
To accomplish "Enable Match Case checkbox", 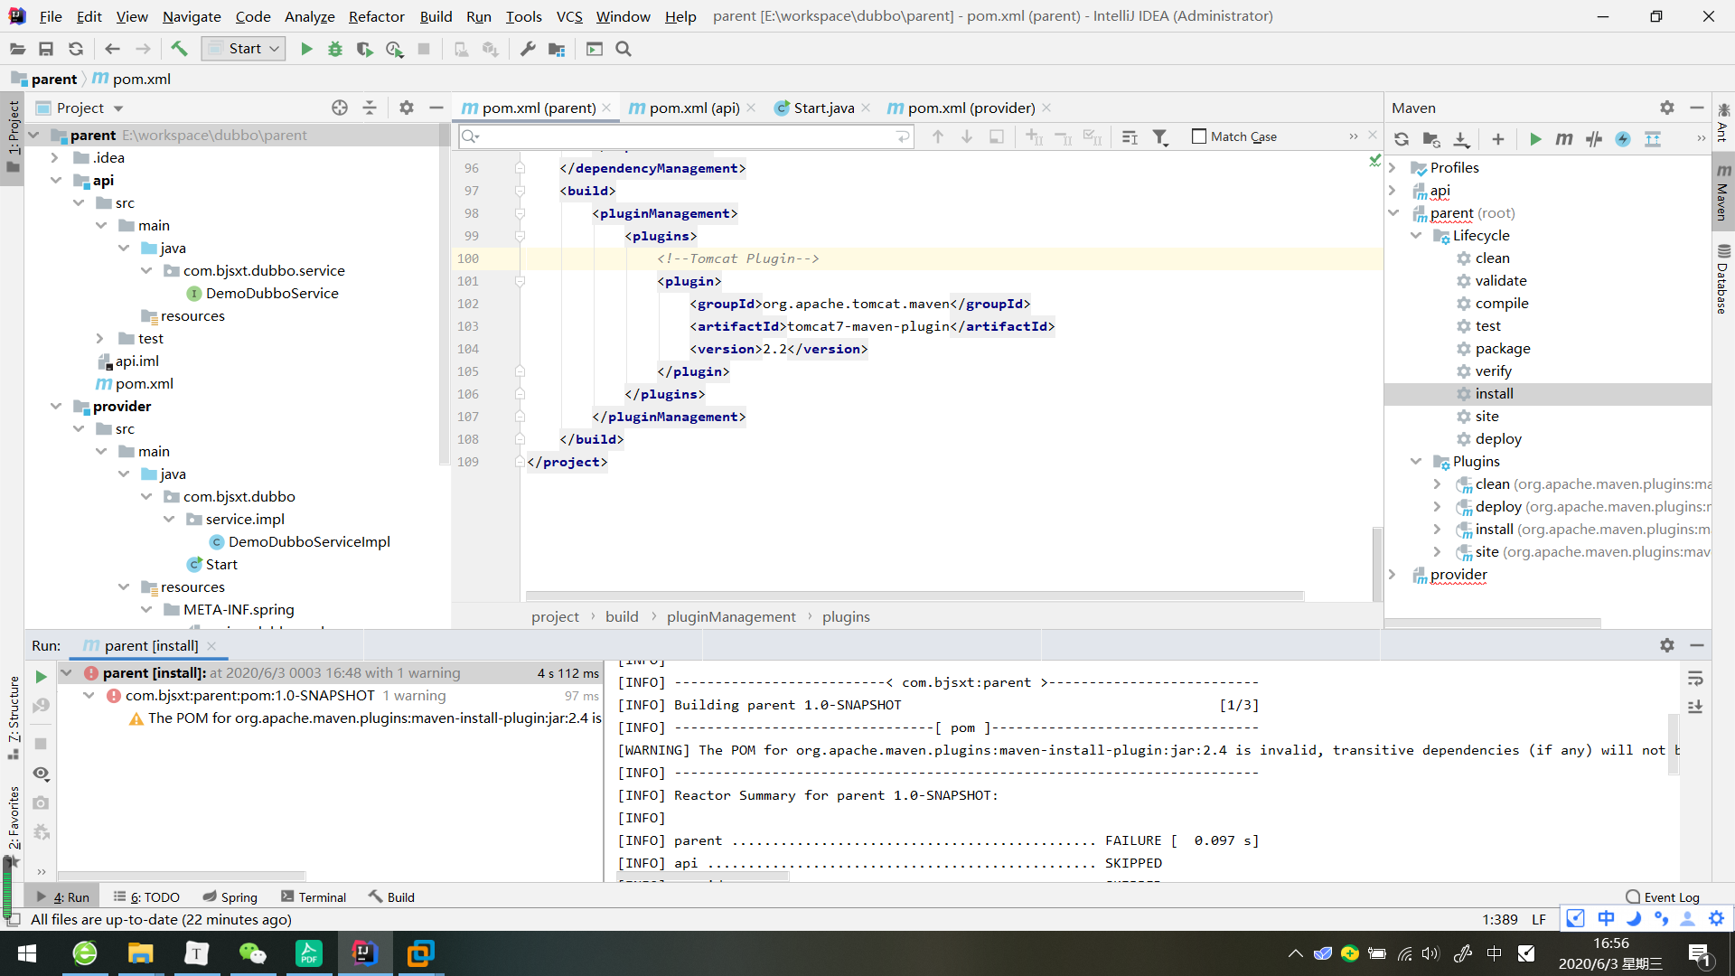I will (1199, 136).
